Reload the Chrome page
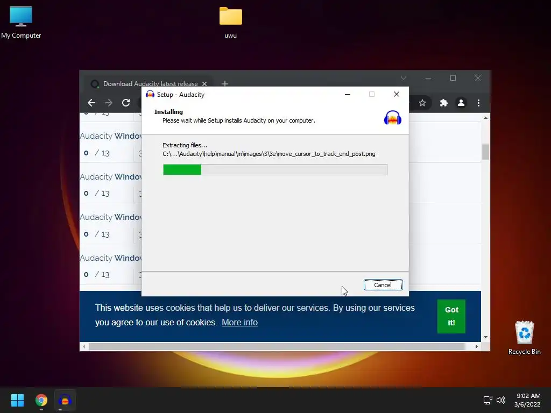The width and height of the screenshot is (551, 413). 126,103
